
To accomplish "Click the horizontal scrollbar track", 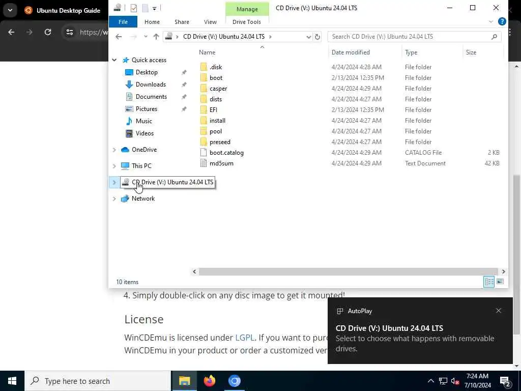I will tap(348, 272).
